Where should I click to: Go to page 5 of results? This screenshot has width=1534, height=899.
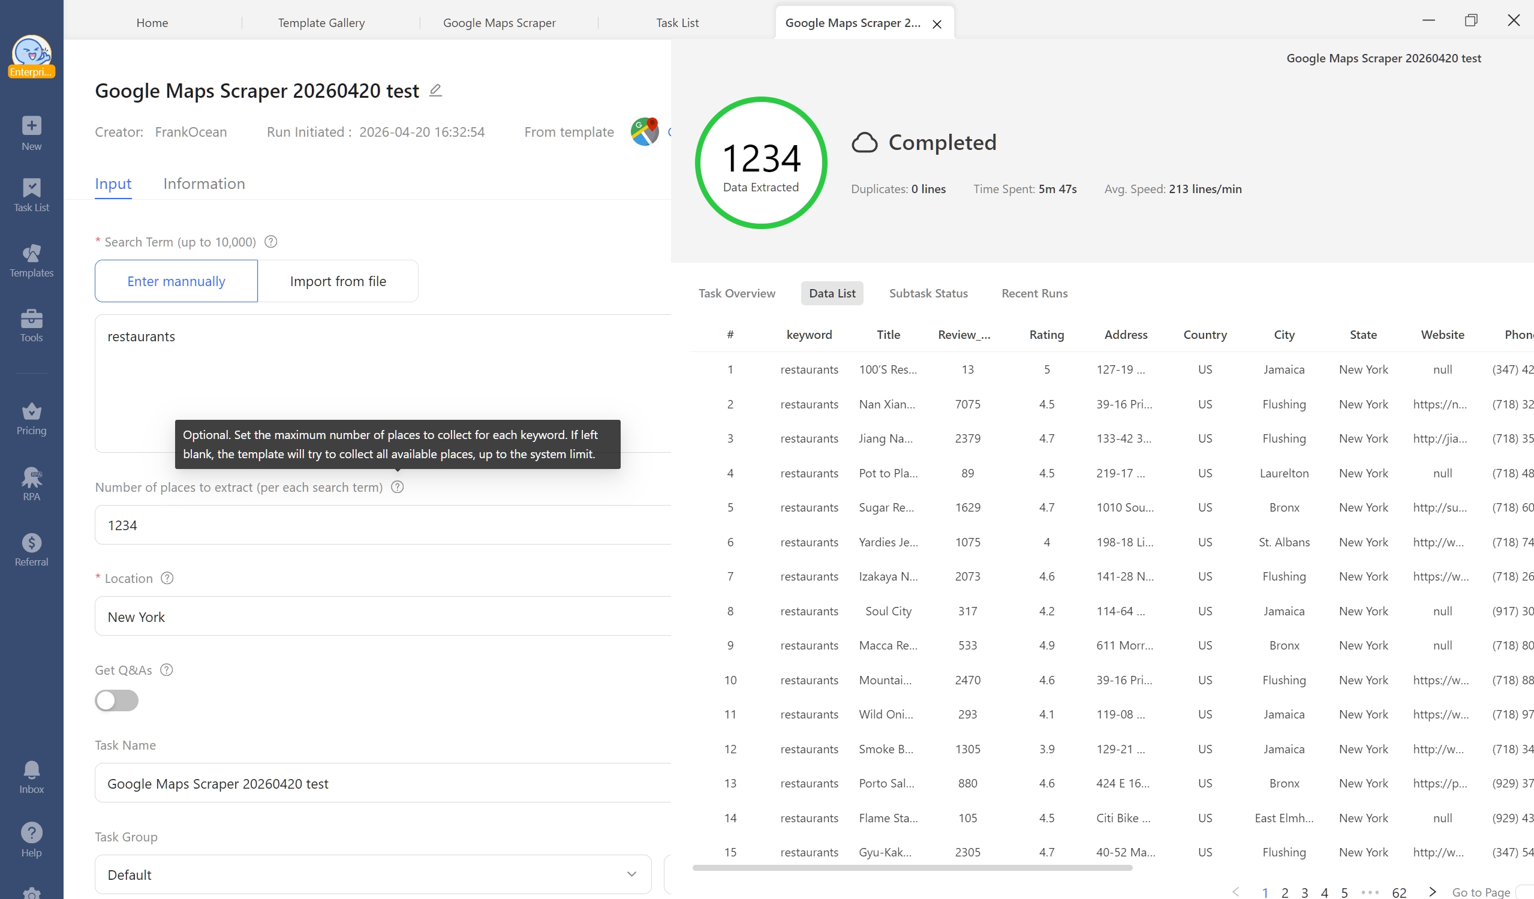click(x=1344, y=892)
